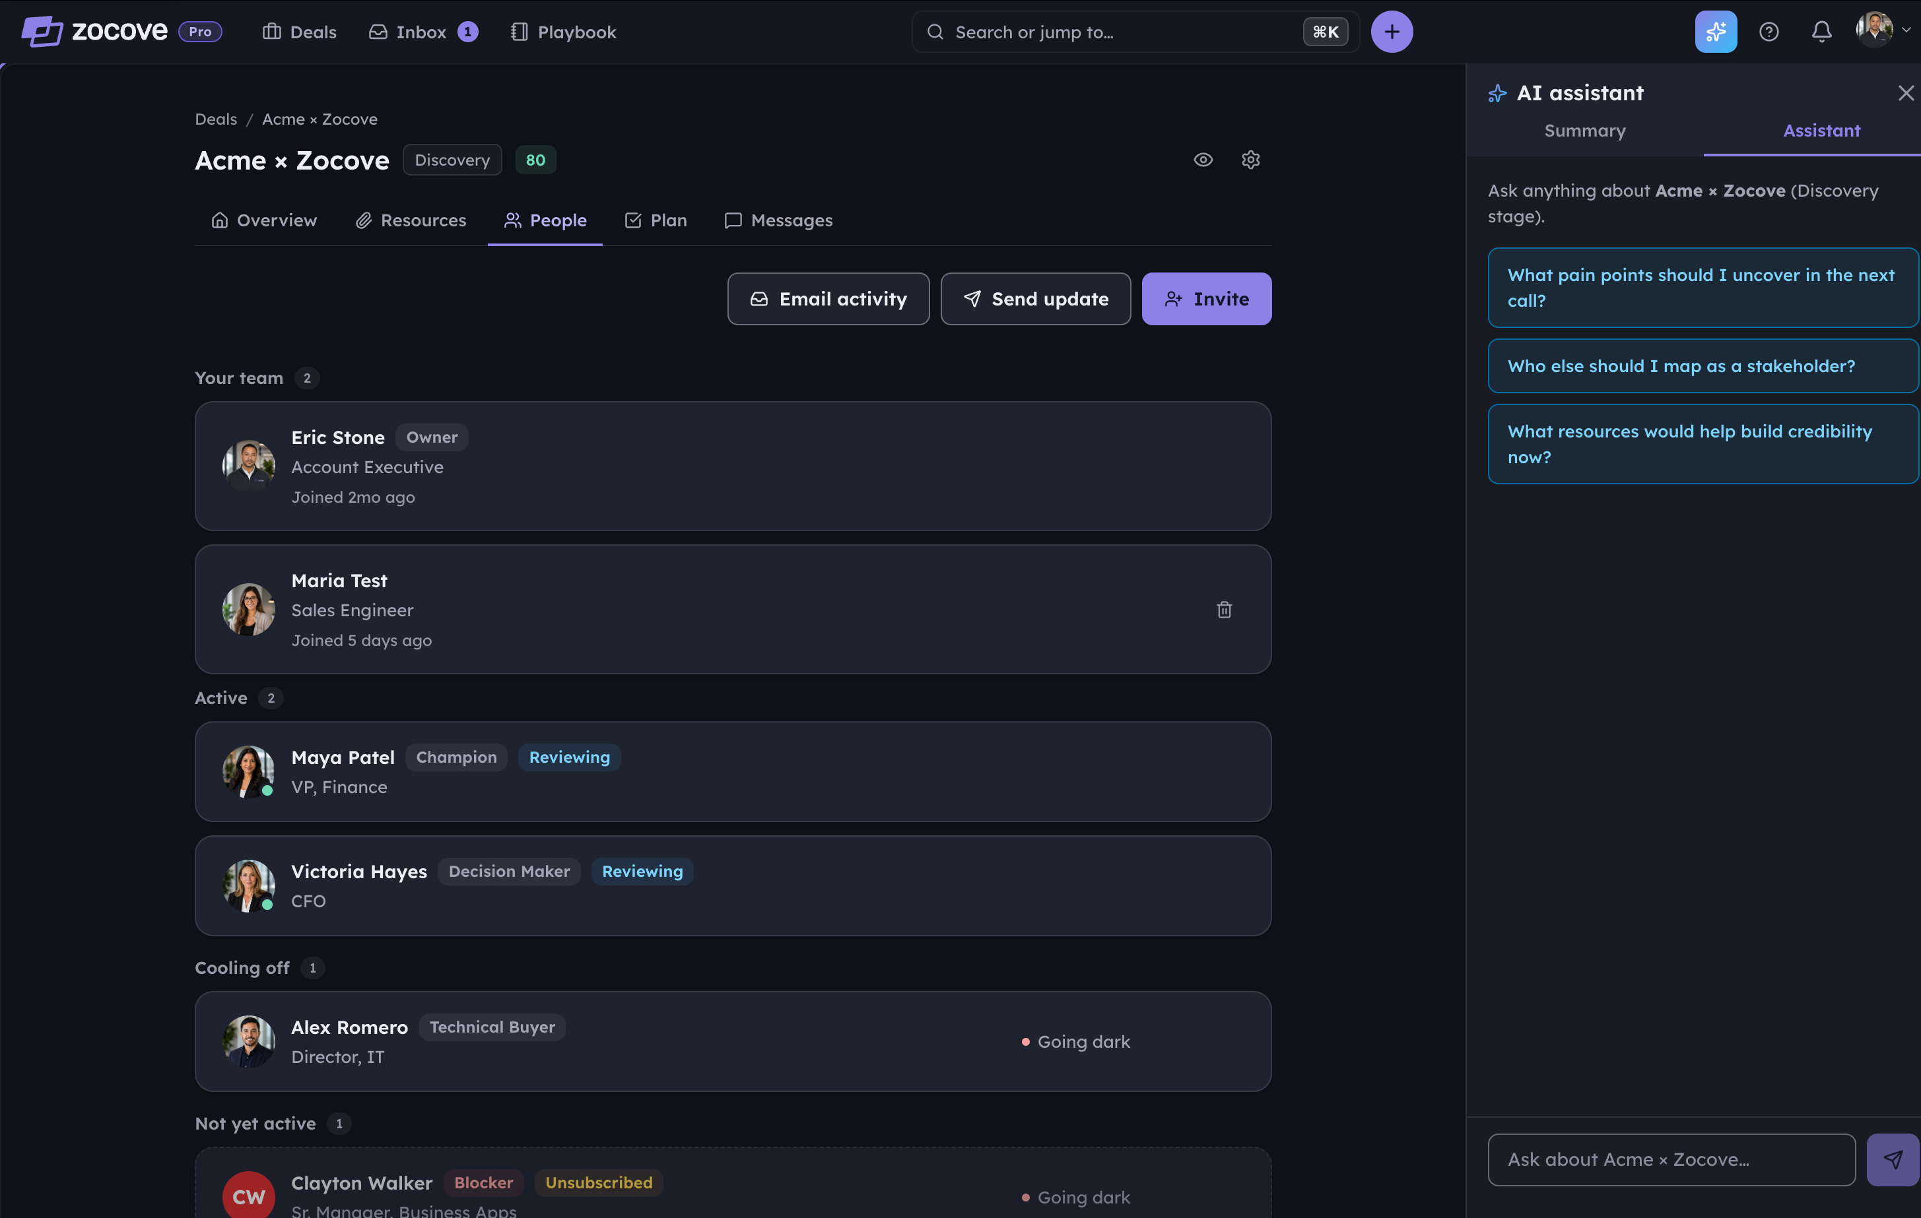1921x1218 pixels.
Task: Toggle the AI assistant sparkle button
Action: pyautogui.click(x=1716, y=32)
